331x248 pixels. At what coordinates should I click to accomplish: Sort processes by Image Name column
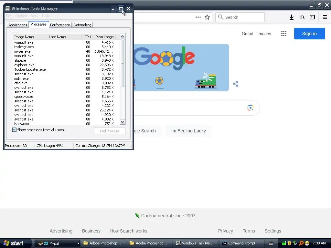(29, 37)
